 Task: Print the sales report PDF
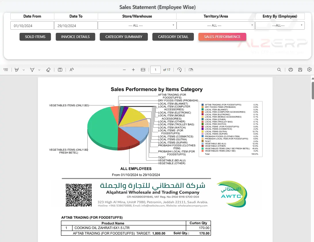pyautogui.click(x=291, y=70)
